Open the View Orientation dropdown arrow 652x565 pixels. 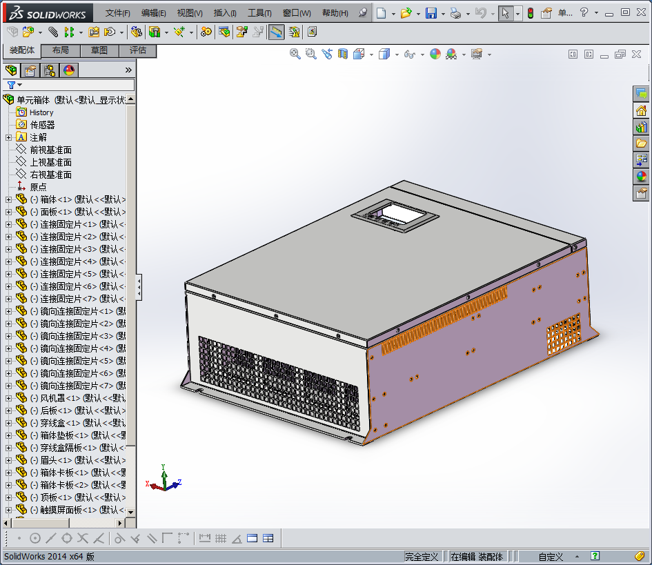[371, 54]
